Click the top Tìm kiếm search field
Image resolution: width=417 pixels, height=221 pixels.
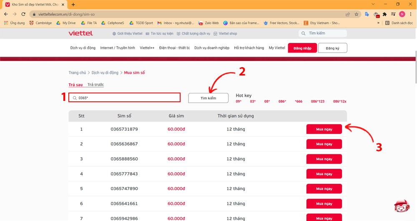pos(323,33)
